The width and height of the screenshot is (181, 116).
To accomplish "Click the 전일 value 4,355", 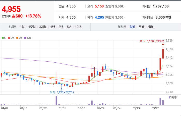I will (x=71, y=6).
